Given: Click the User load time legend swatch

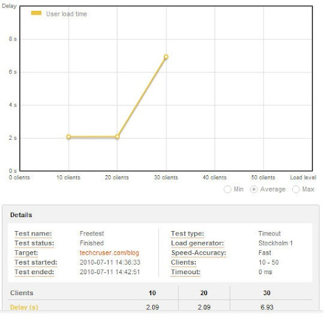Looking at the screenshot, I should 36,13.
